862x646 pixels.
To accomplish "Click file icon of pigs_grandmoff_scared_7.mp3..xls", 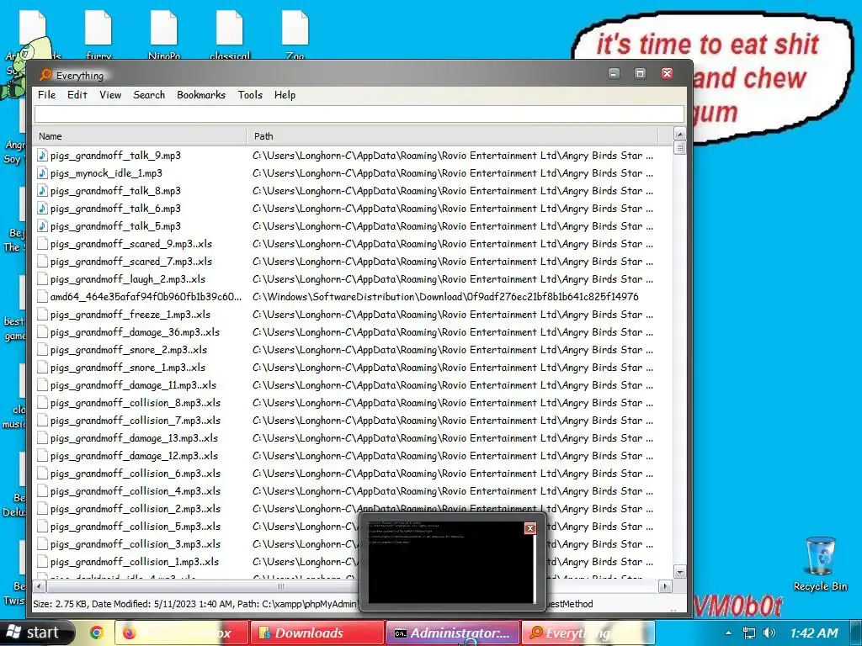I will 42,262.
